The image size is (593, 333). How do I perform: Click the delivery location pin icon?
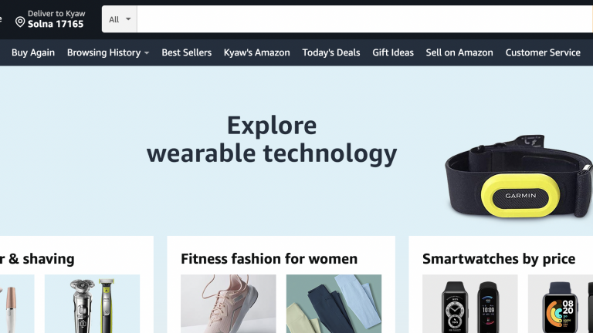(x=20, y=22)
